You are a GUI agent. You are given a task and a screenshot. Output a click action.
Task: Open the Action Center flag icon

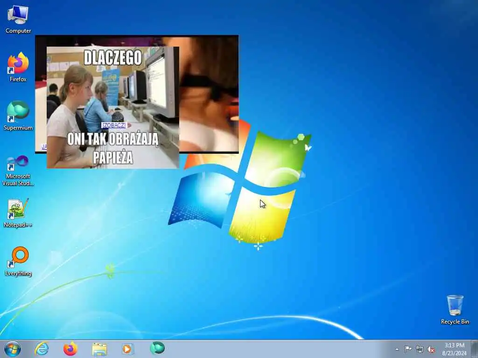408,349
